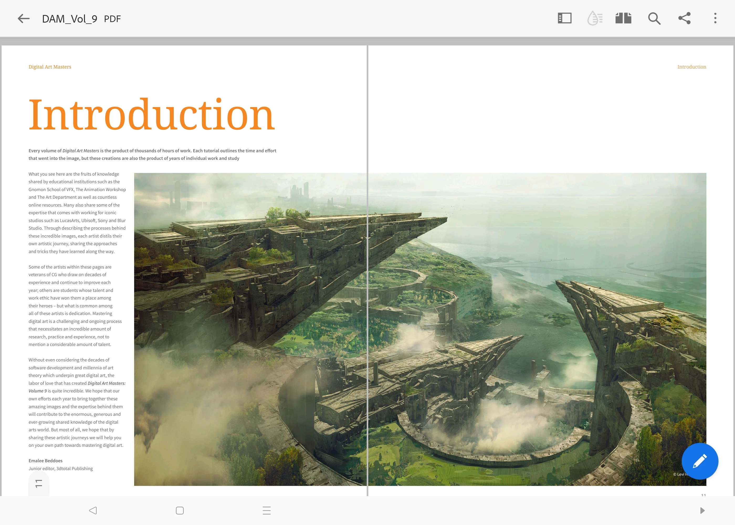Open the Android recent apps menu

[x=267, y=511]
